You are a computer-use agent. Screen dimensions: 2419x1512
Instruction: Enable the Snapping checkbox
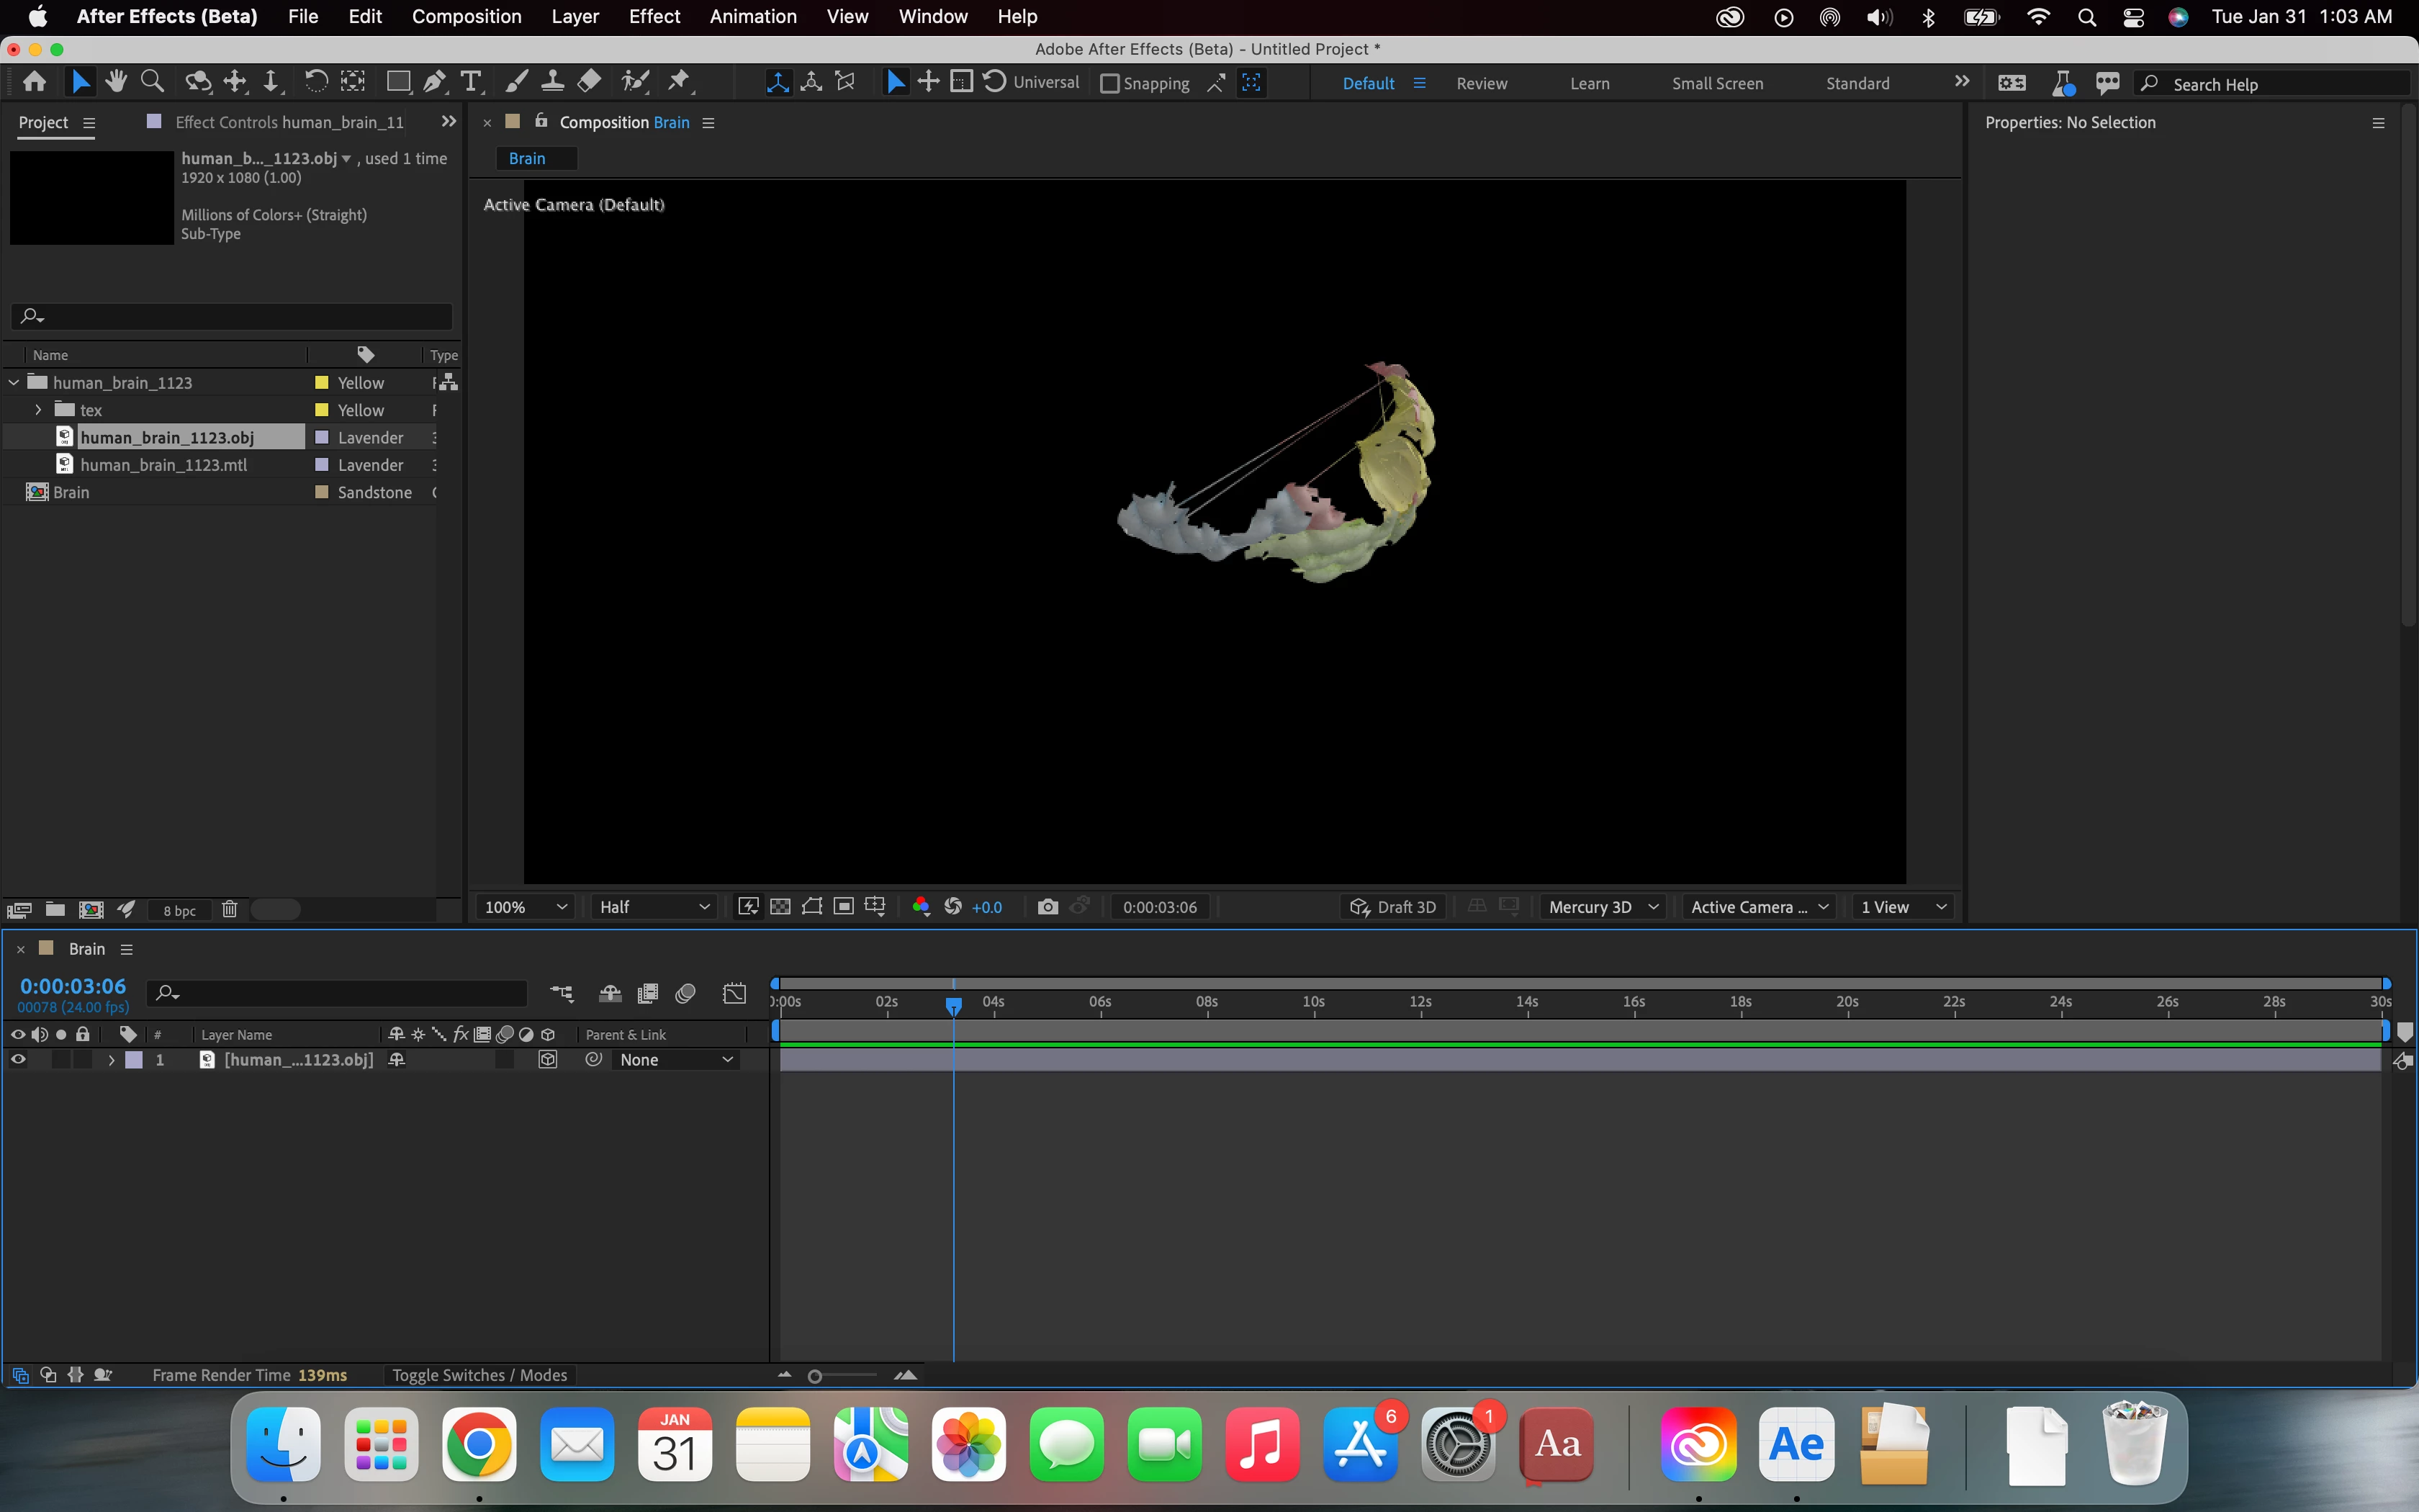pos(1109,84)
